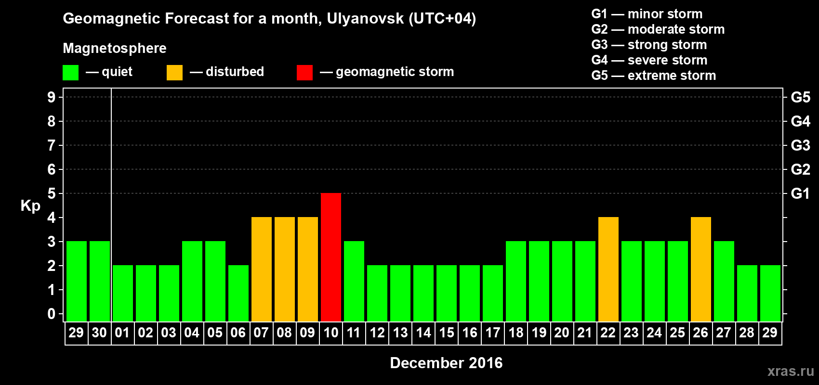Click the G4 right axis label

801,121
